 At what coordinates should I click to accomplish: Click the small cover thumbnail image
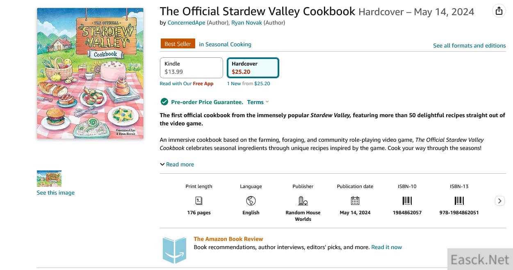(x=49, y=179)
